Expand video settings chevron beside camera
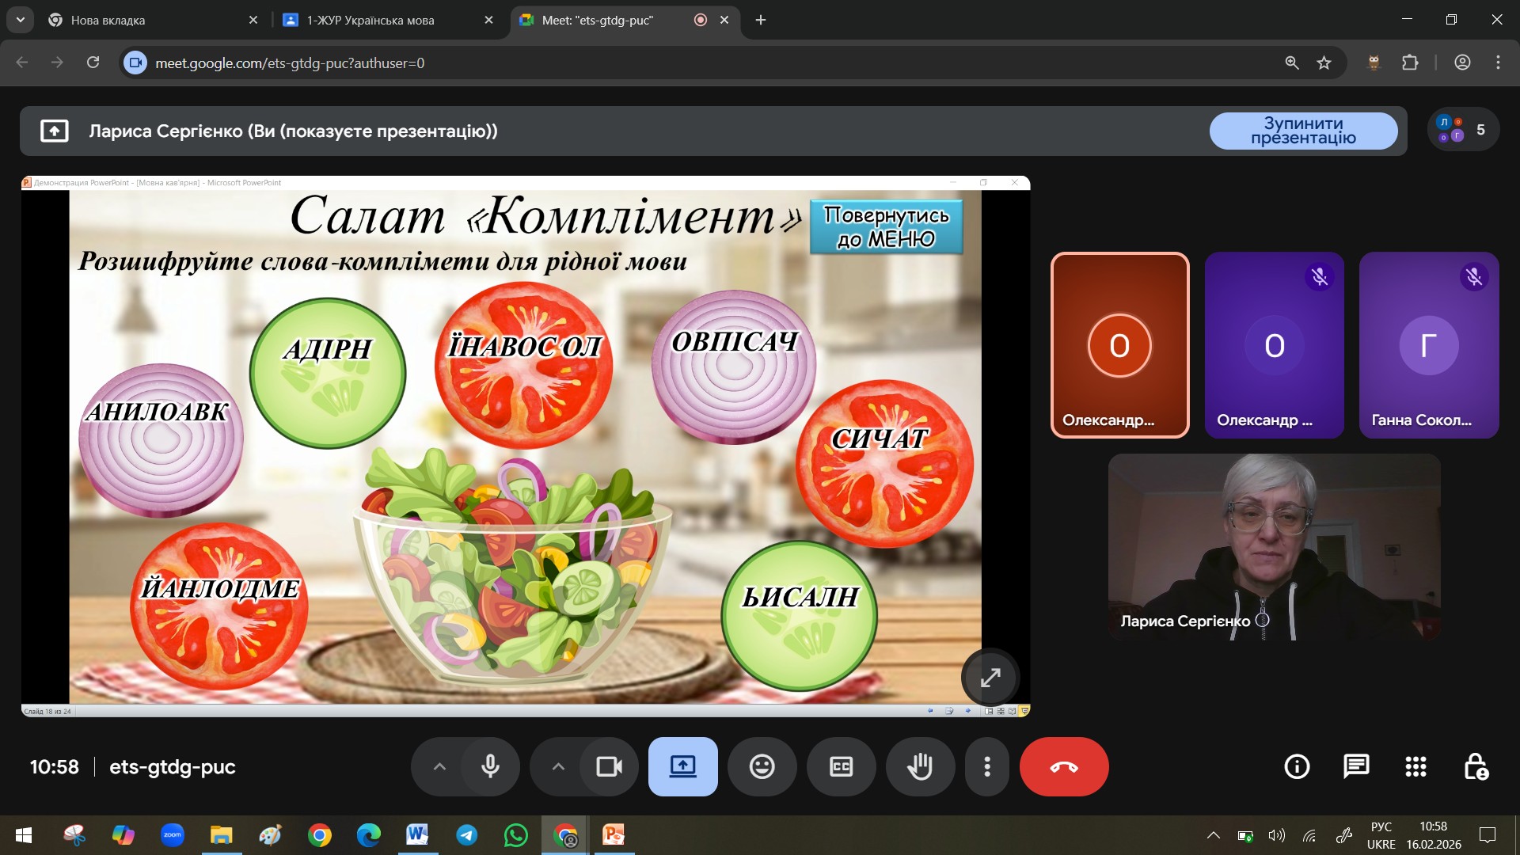The height and width of the screenshot is (855, 1520). click(x=558, y=766)
